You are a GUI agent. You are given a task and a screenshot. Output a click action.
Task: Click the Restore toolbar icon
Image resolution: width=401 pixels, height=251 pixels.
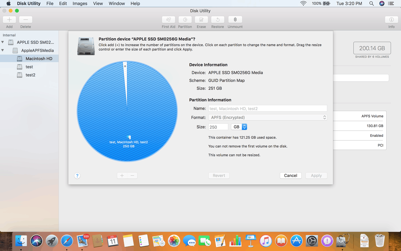[x=218, y=19]
